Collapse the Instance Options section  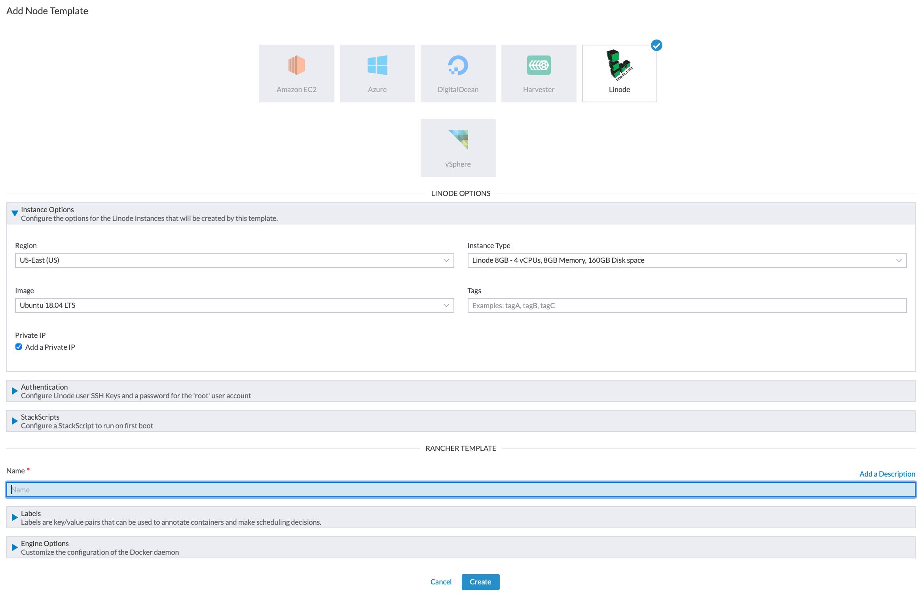point(14,213)
